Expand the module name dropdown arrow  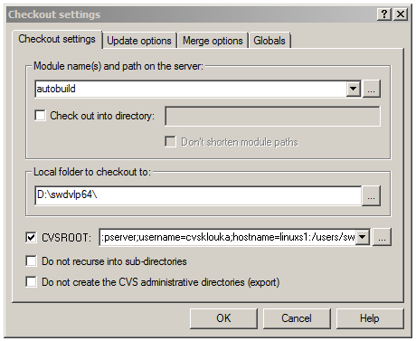[x=354, y=89]
